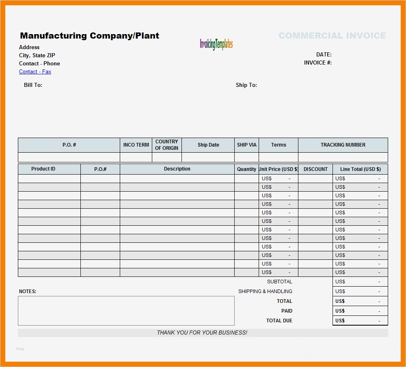Click the empty cell under INCO TERM
The width and height of the screenshot is (406, 367).
(136, 157)
